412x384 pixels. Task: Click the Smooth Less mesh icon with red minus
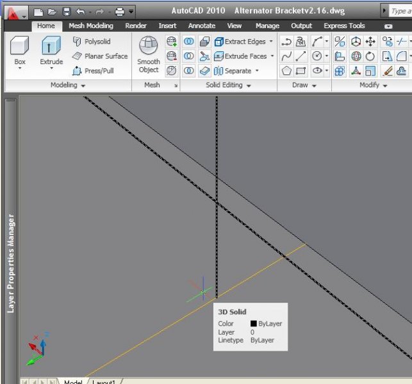coord(172,56)
